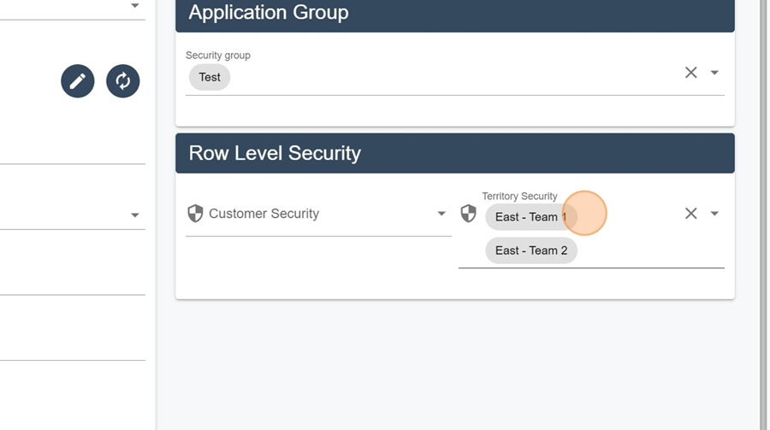Expand the Security group dropdown arrow
770x430 pixels.
coord(714,73)
